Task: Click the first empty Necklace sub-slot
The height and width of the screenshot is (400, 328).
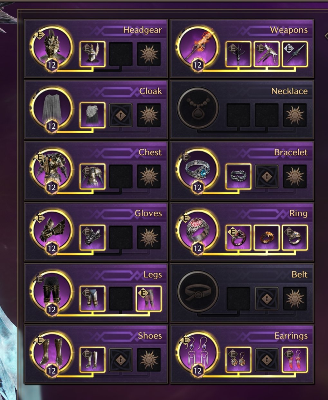Action: [239, 115]
